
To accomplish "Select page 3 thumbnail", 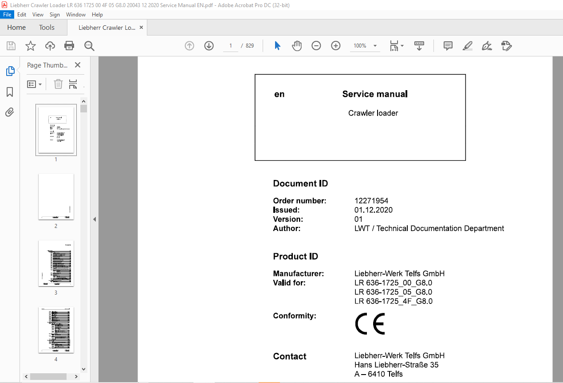I will (56, 263).
